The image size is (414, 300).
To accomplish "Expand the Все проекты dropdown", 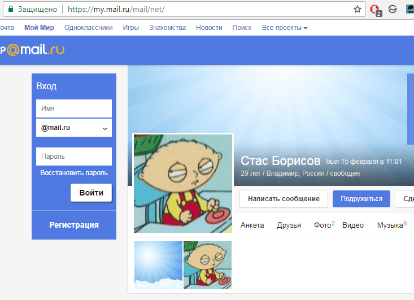I will point(285,28).
